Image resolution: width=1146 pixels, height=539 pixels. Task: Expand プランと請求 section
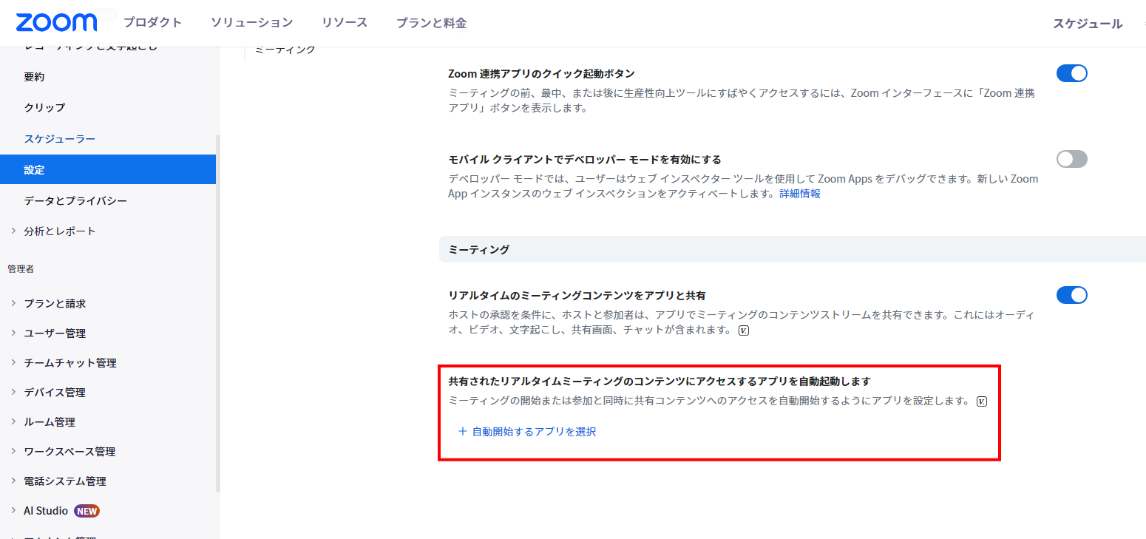13,304
